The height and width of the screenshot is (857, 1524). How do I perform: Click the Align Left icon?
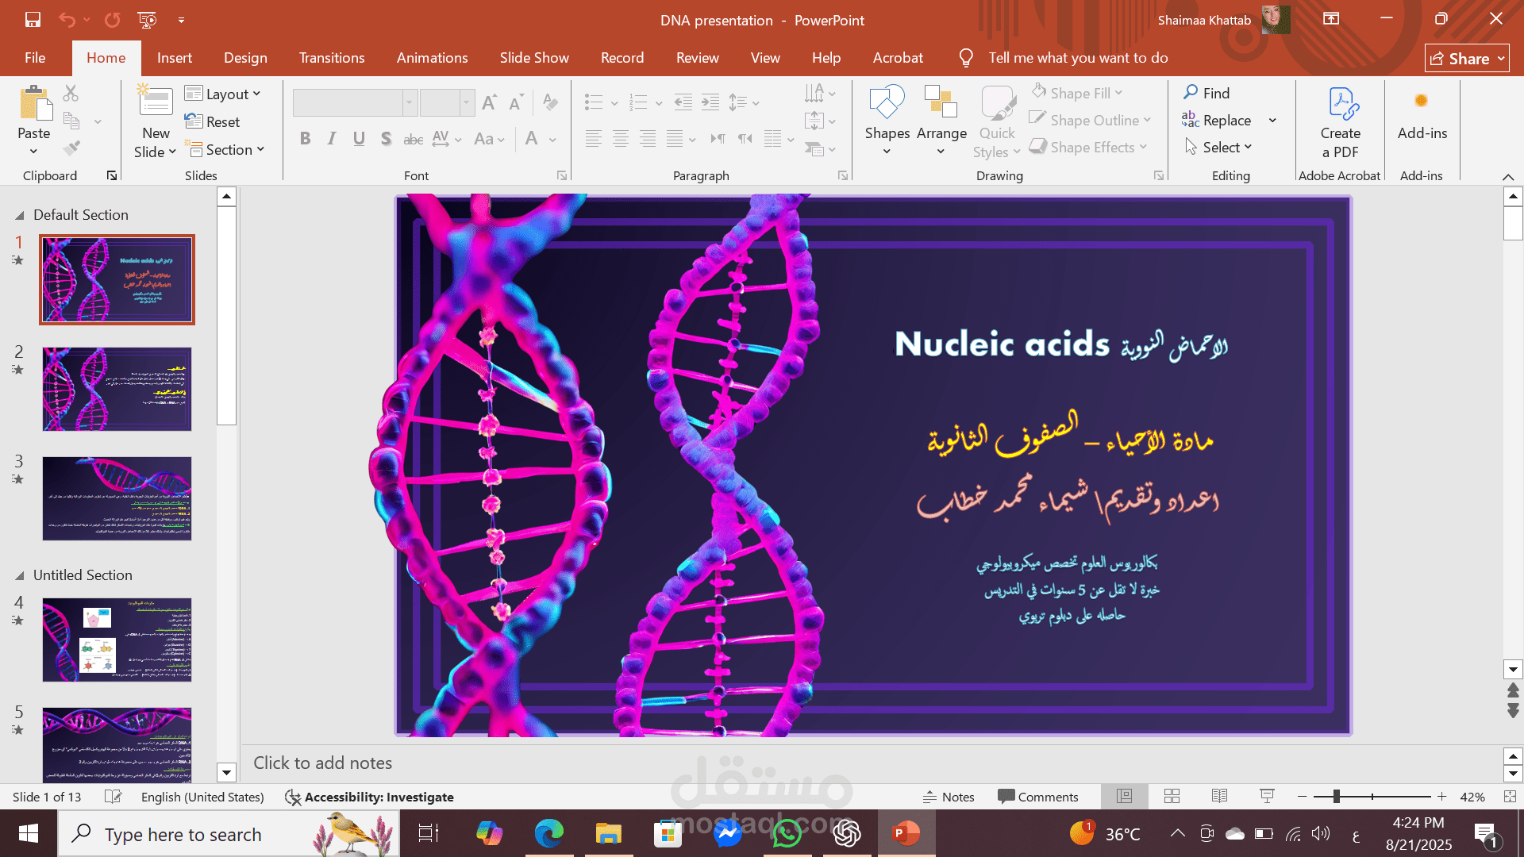pyautogui.click(x=593, y=139)
